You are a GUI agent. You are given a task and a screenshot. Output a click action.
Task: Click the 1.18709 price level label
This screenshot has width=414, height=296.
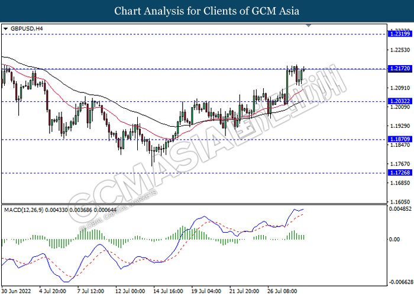tap(400, 139)
